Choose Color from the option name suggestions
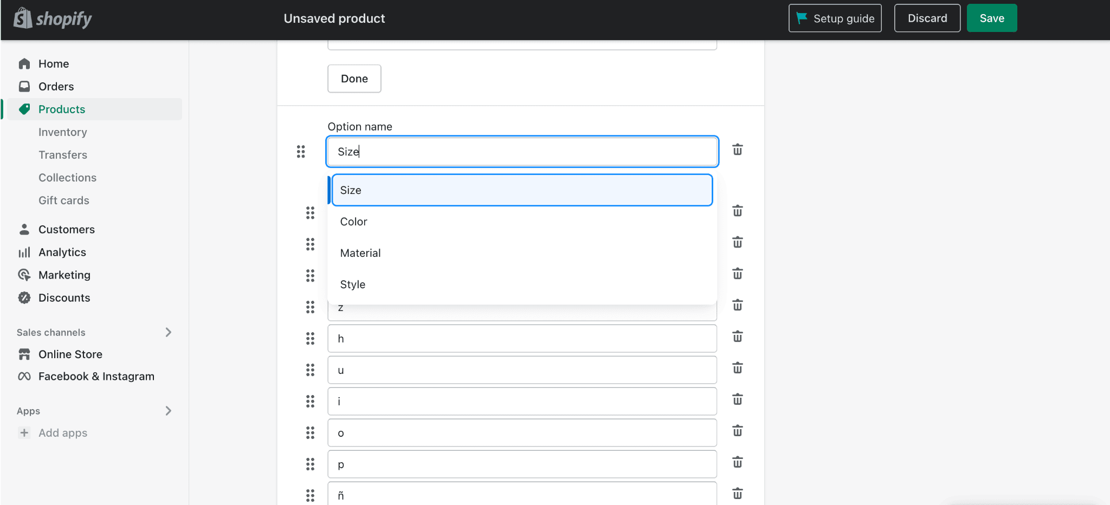The width and height of the screenshot is (1110, 505). click(354, 222)
